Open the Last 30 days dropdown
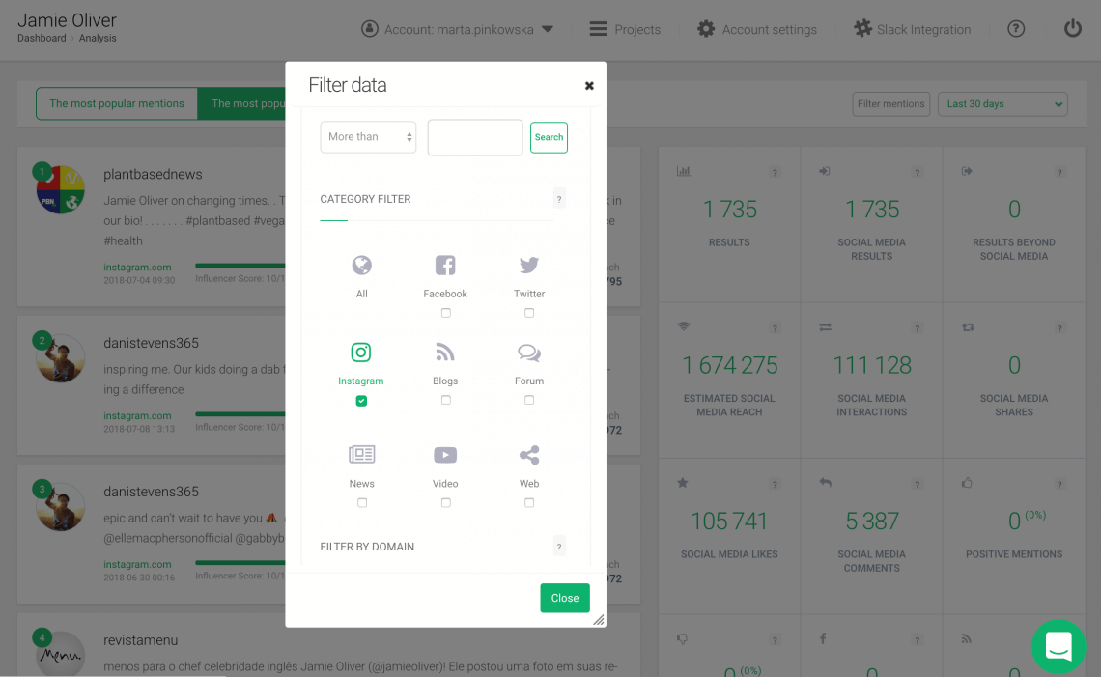Screen dimensions: 1101x677 click(x=1002, y=104)
